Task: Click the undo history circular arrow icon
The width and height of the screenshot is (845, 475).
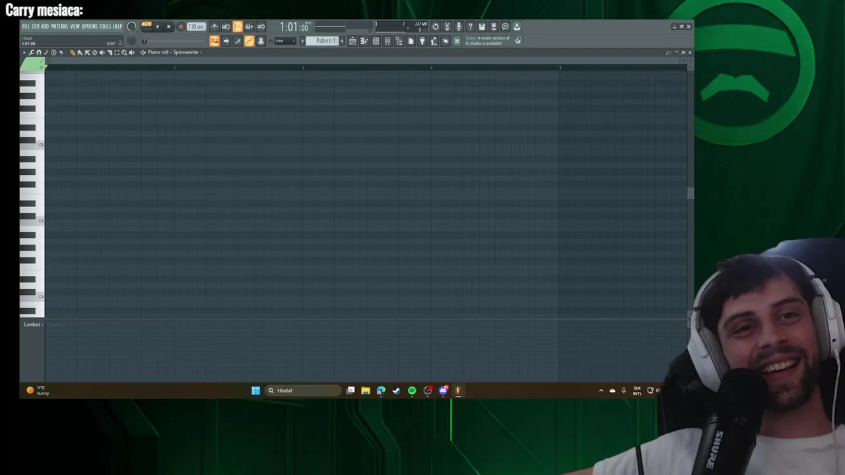Action: click(x=435, y=26)
